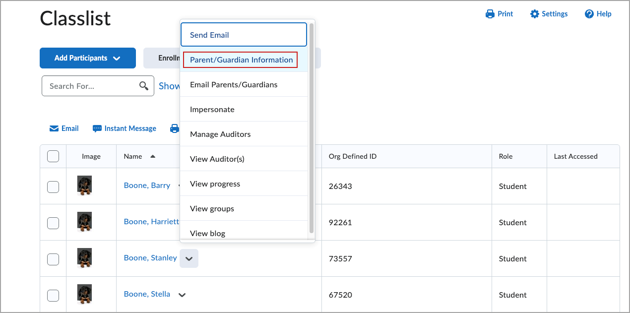Viewport: 630px width, 313px height.
Task: Click the Email envelope icon
Action: point(54,128)
